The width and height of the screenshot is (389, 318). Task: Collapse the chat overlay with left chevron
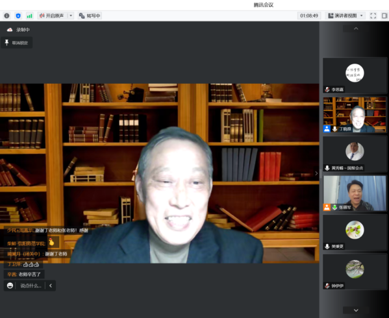coord(51,286)
